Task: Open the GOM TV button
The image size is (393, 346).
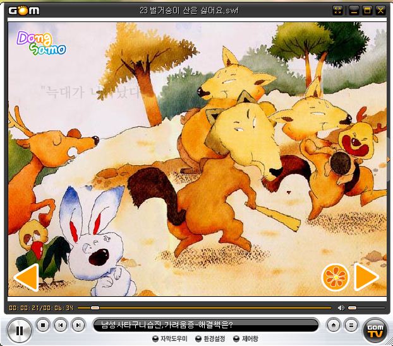Action: [374, 328]
